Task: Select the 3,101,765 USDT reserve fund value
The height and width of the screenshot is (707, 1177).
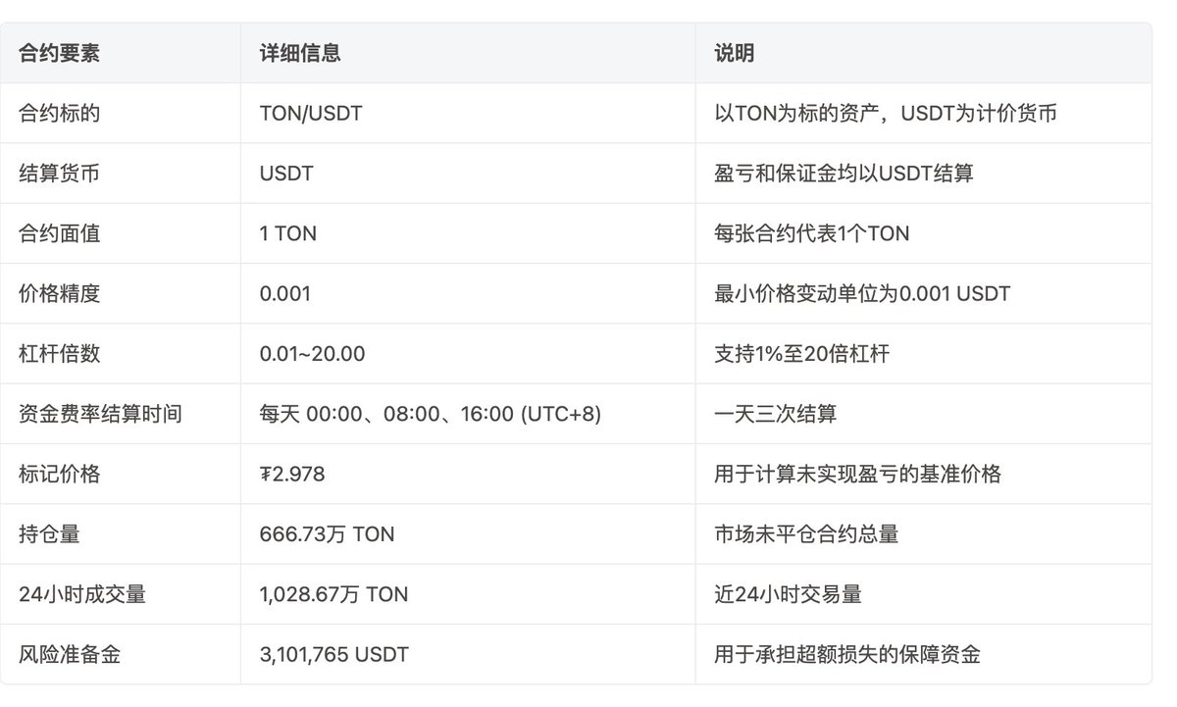Action: click(x=334, y=654)
